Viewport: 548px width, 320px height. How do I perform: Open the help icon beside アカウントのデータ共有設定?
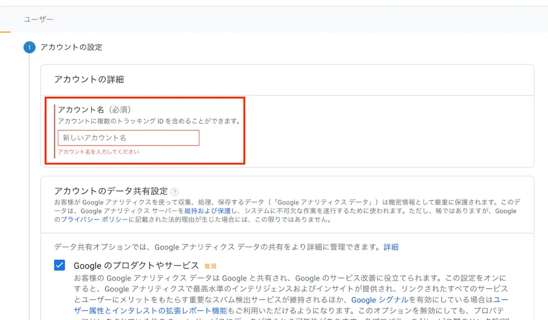(x=175, y=192)
